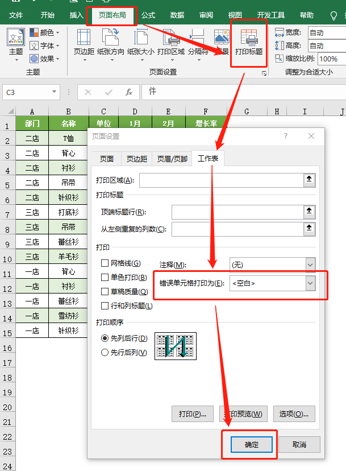Click the print order preview diagram

[x=176, y=346]
